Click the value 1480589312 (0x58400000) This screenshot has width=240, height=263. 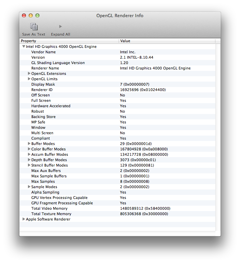[145, 208]
